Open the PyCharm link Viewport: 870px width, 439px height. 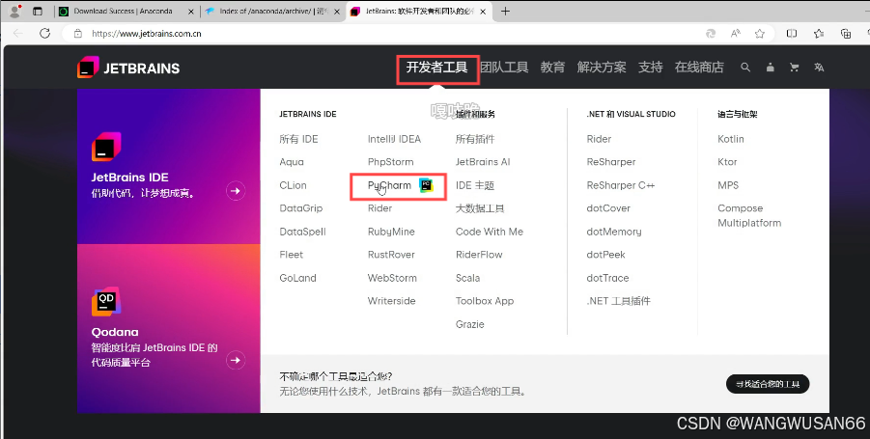pyautogui.click(x=389, y=185)
